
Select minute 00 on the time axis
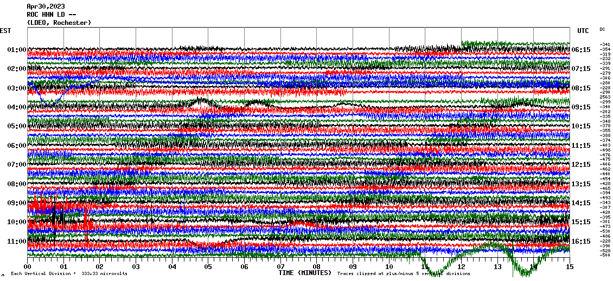(x=28, y=267)
